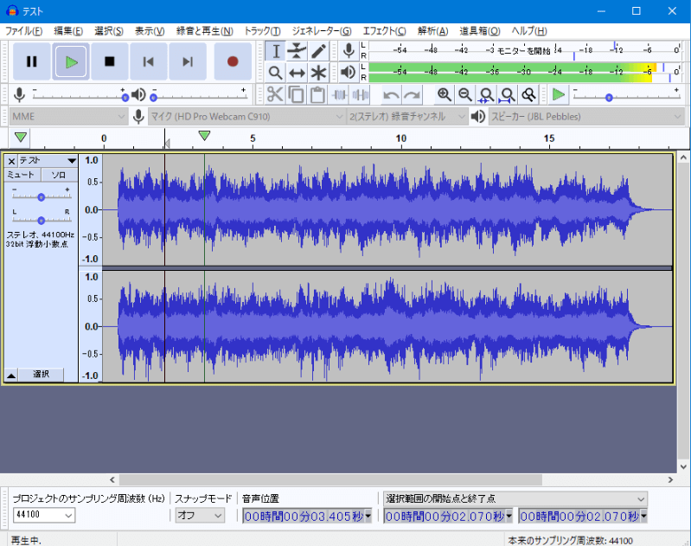Click the green Play button
Screen dimensions: 691x546
pos(71,61)
